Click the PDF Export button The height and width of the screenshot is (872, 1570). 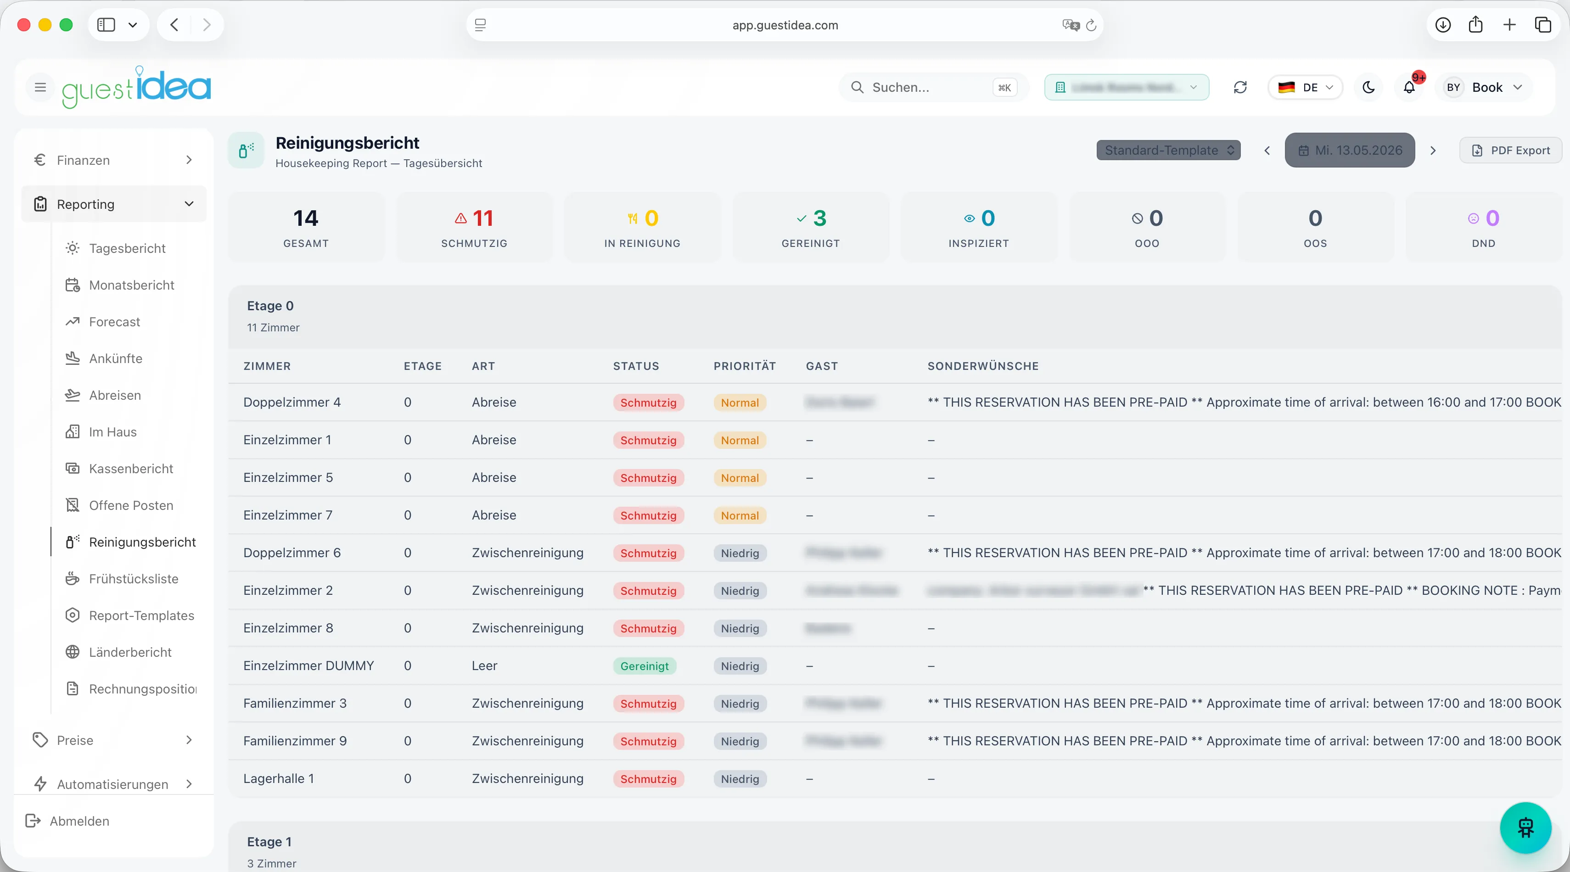(1510, 151)
